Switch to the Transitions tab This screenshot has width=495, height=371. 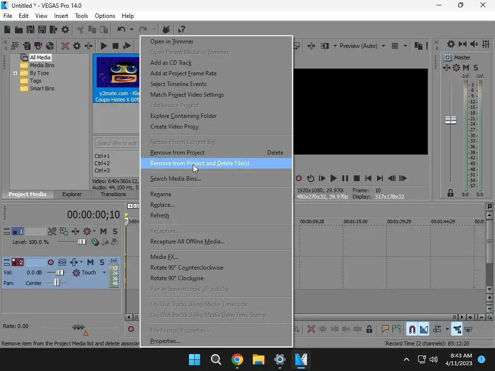point(113,194)
